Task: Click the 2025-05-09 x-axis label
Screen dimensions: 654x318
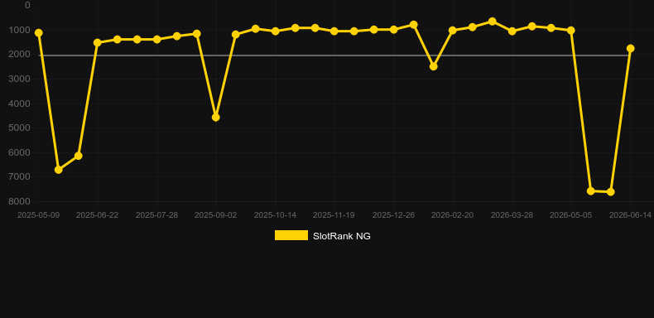Action: 38,215
